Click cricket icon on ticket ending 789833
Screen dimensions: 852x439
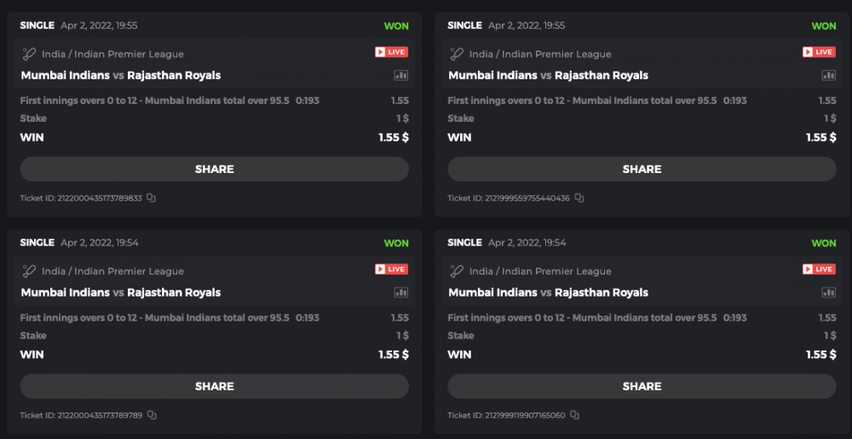(x=29, y=54)
